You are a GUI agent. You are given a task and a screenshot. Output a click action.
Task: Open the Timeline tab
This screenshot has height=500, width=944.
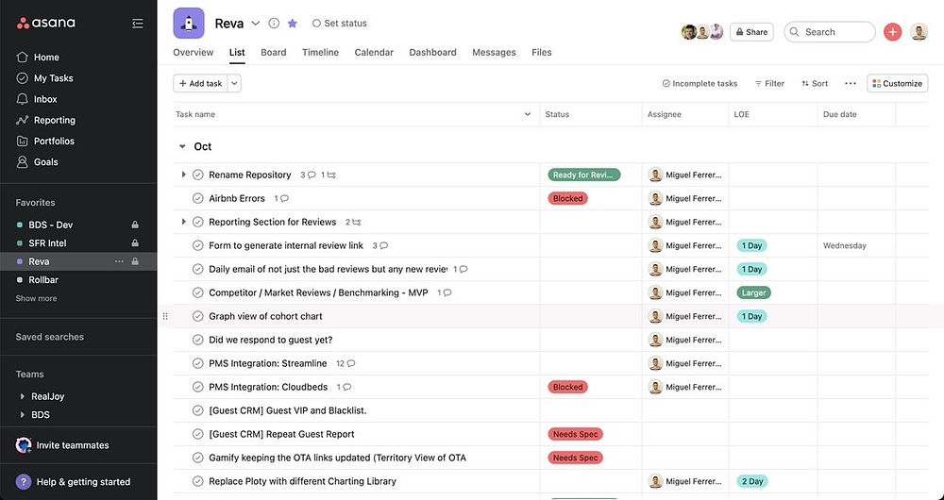point(320,52)
